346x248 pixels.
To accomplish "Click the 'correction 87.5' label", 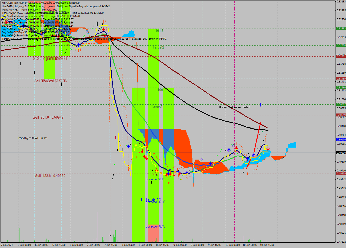I will coord(155,226).
